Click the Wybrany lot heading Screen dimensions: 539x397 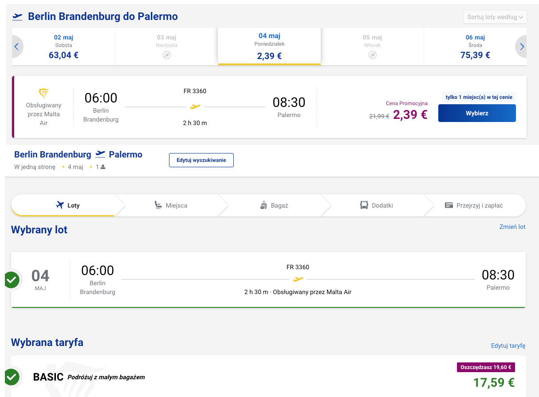pyautogui.click(x=39, y=230)
